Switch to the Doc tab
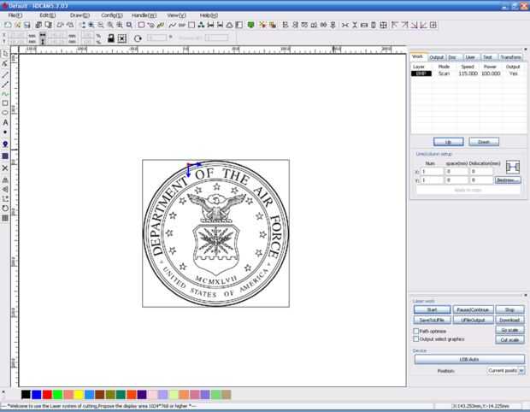This screenshot has height=412, width=530. pyautogui.click(x=452, y=57)
